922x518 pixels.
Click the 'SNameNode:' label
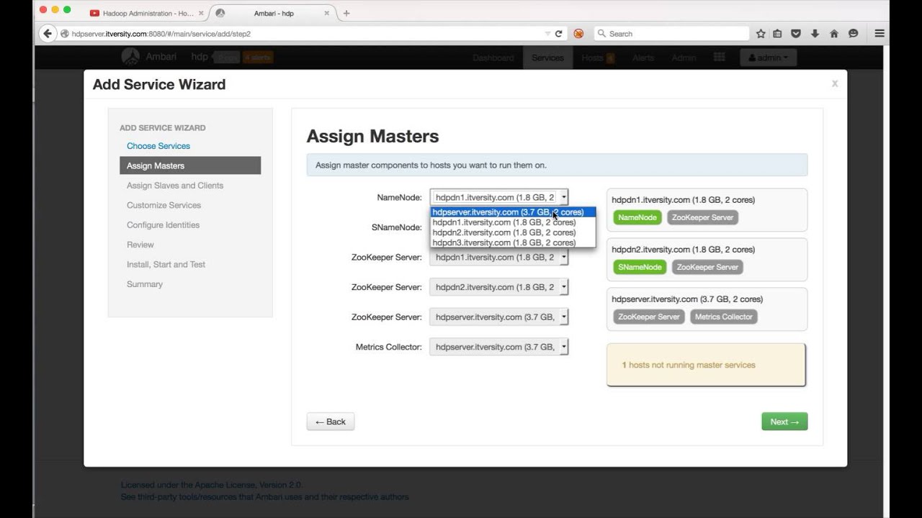pos(397,227)
